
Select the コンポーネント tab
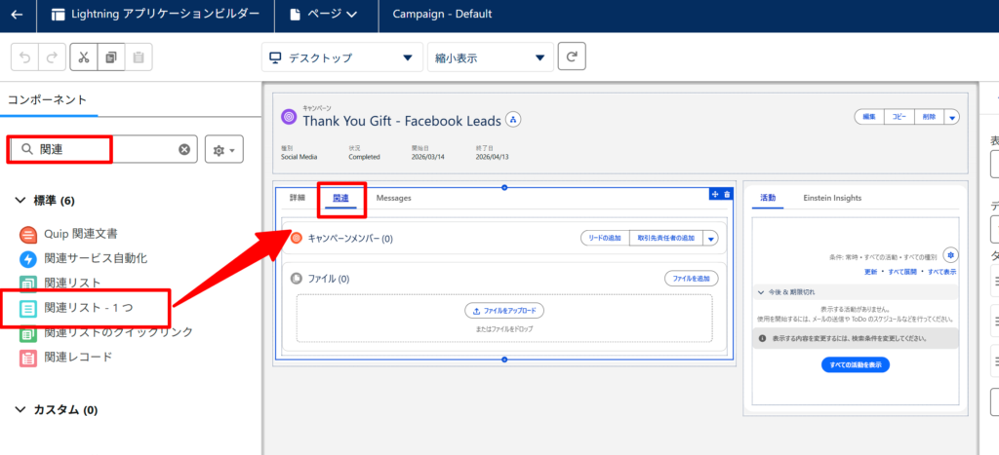47,100
